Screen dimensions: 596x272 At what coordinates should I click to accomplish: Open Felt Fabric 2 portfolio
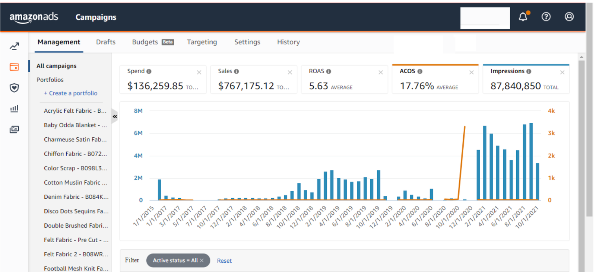(x=76, y=254)
